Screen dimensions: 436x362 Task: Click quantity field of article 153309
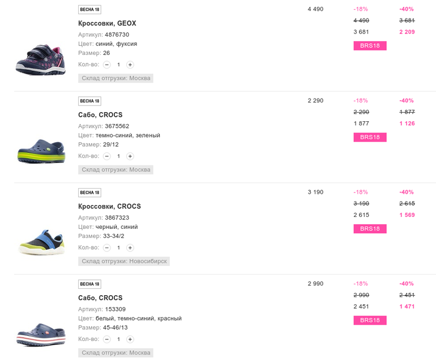tap(118, 339)
